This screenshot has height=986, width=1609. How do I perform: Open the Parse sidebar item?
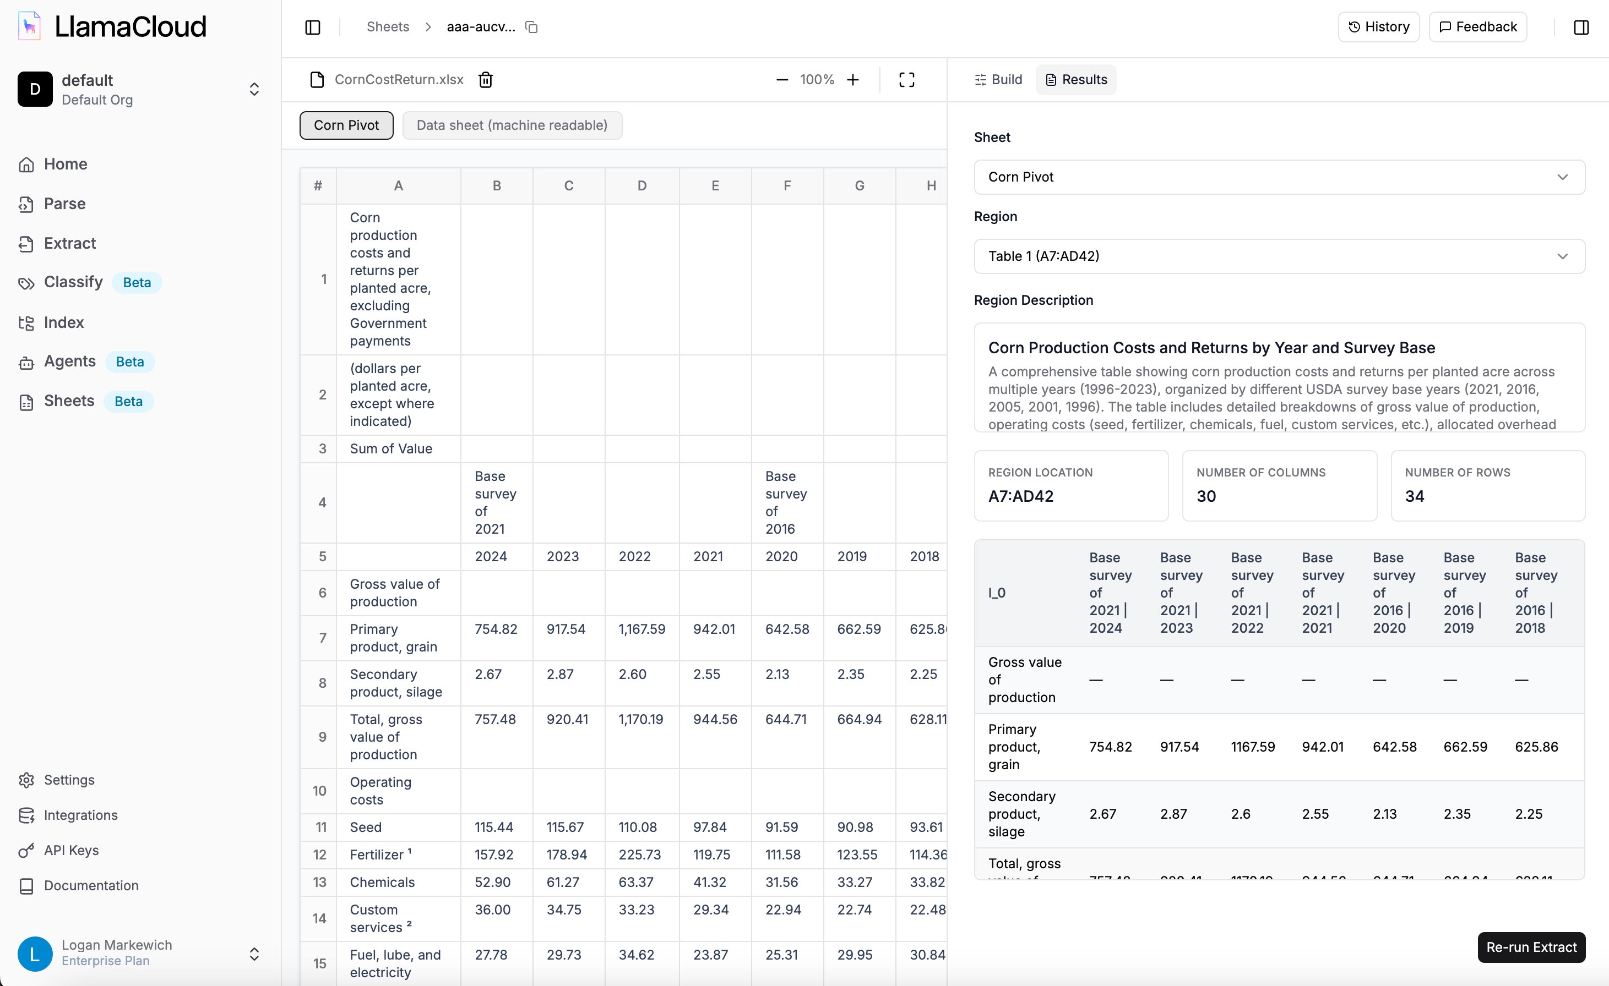(x=64, y=204)
